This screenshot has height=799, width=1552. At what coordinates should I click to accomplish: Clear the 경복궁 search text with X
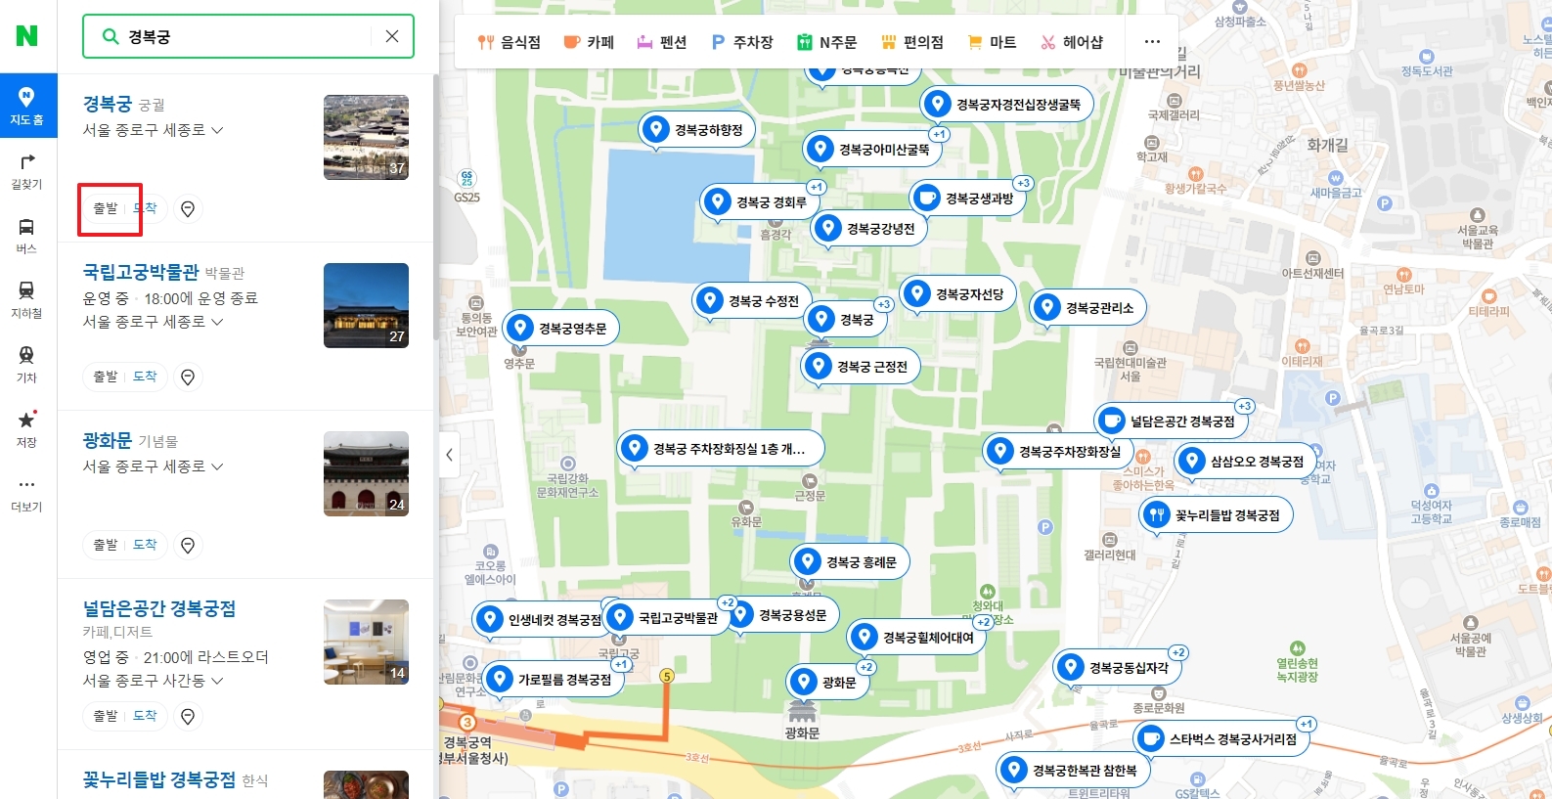(x=392, y=36)
